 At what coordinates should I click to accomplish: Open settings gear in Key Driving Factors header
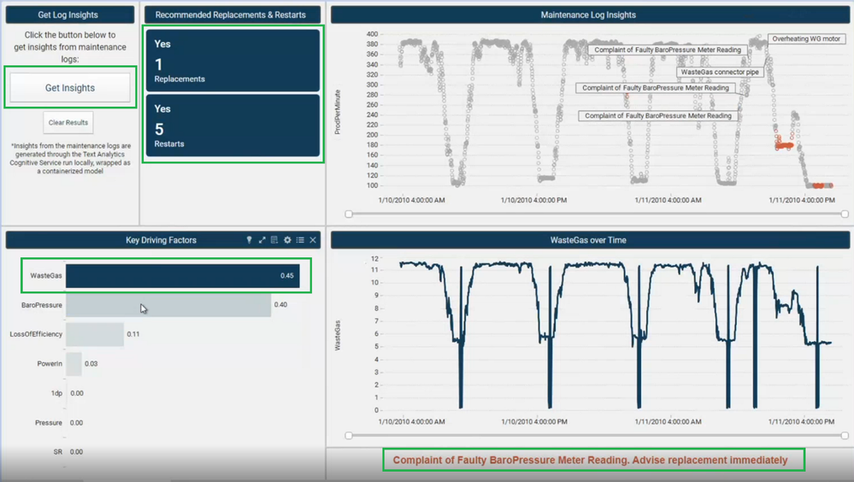click(x=287, y=239)
